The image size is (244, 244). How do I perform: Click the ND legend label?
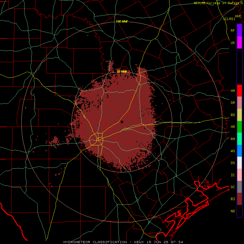pyautogui.click(x=233, y=211)
